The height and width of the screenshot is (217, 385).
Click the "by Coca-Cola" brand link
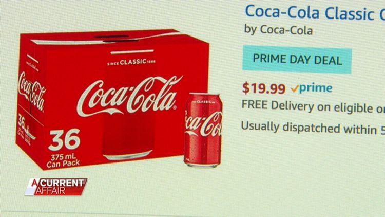[278, 30]
